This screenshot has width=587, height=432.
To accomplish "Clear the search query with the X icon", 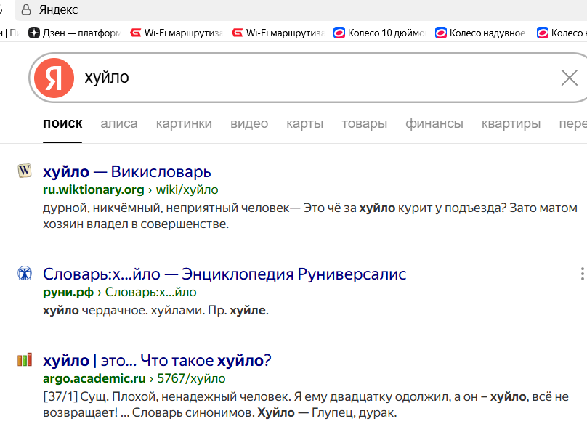I will click(570, 78).
